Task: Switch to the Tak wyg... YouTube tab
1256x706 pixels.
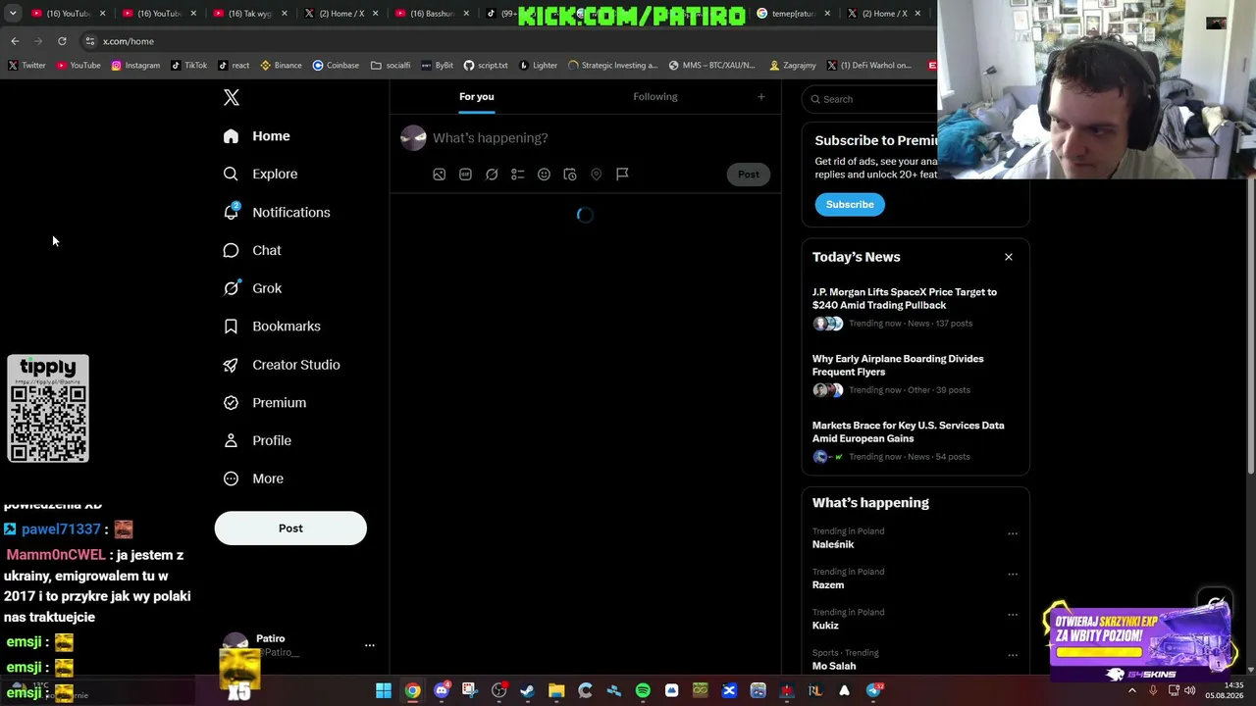Action: pos(249,14)
